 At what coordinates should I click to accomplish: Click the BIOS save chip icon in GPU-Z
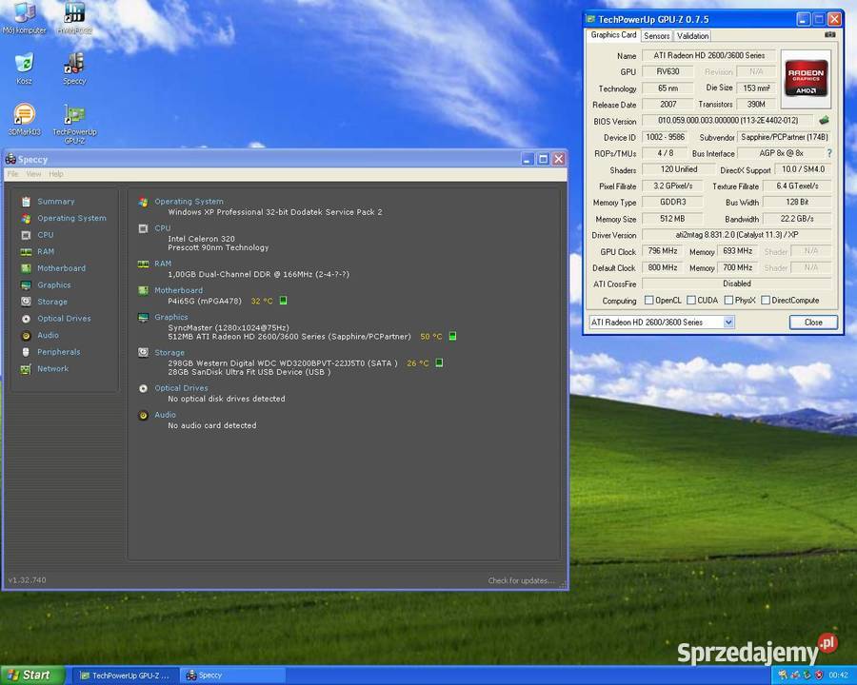824,120
